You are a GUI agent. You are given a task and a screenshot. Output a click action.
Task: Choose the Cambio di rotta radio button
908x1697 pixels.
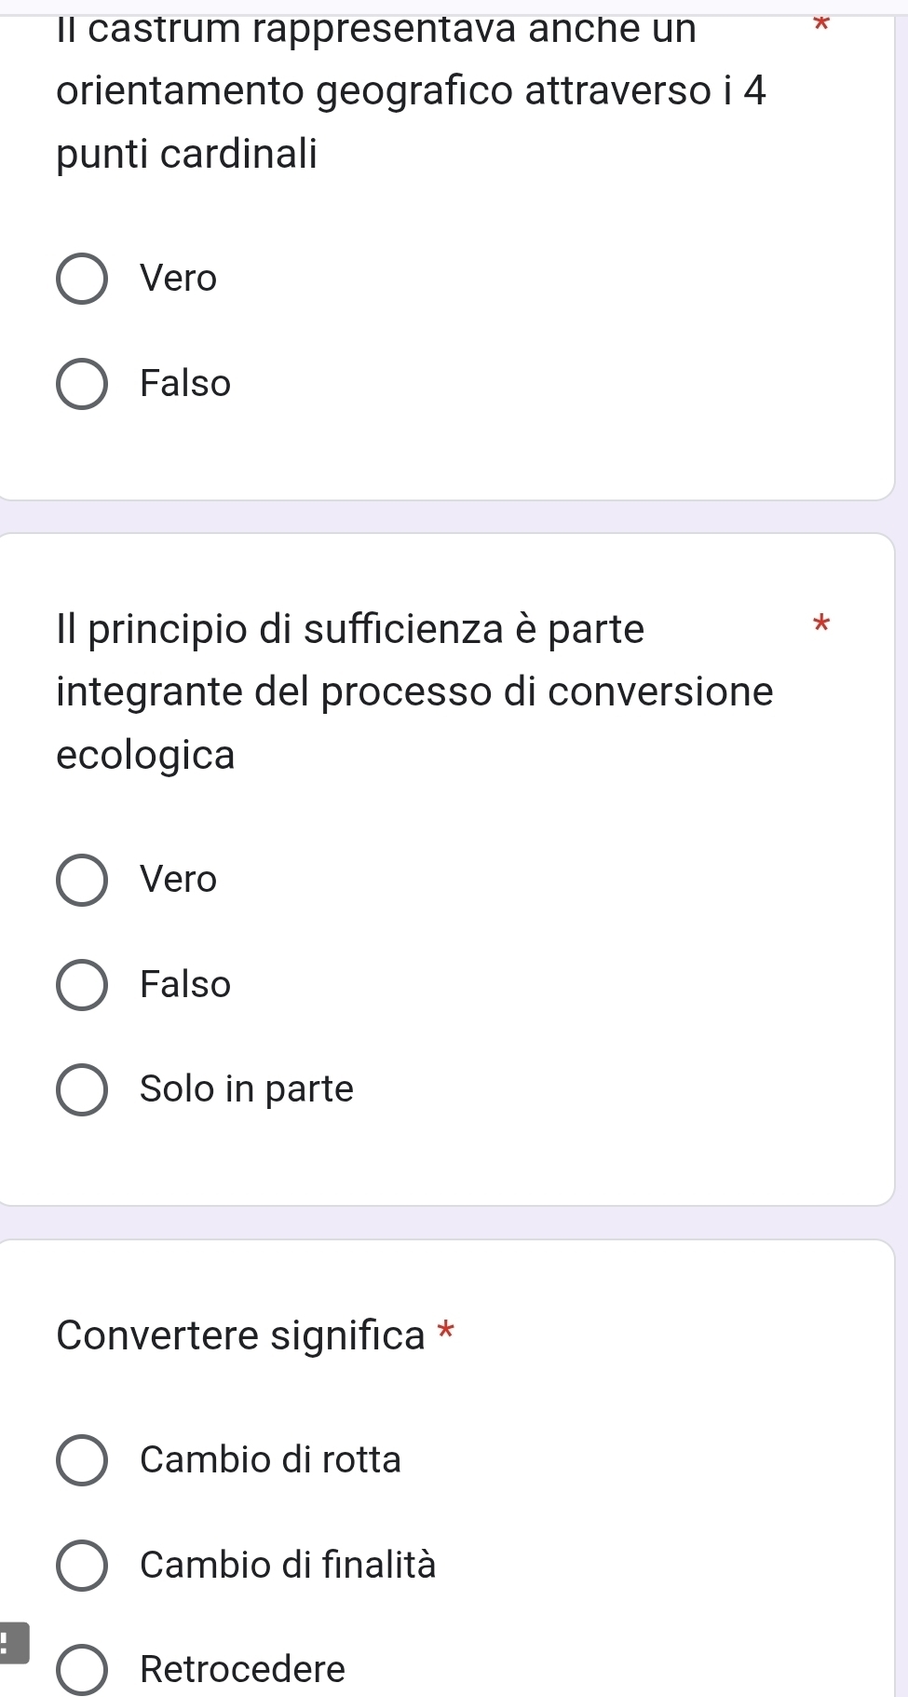pos(82,1459)
